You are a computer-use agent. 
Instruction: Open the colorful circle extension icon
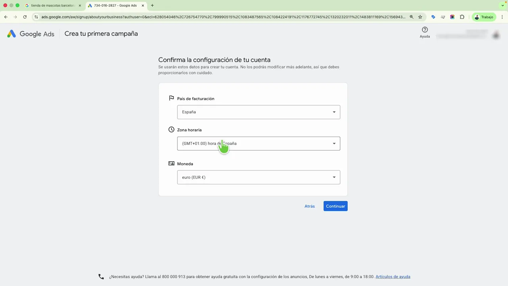click(452, 17)
